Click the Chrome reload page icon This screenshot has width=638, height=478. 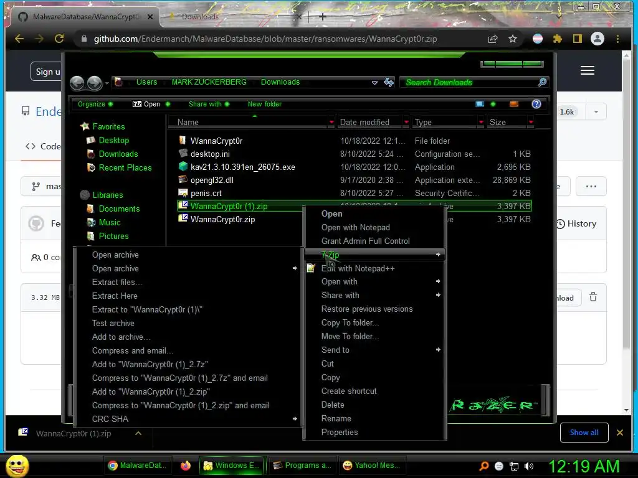pos(59,39)
